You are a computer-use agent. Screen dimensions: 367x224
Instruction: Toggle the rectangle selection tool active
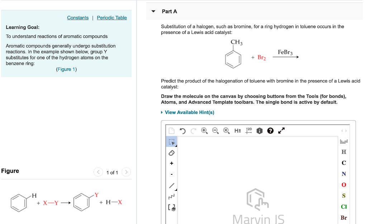[171, 141]
